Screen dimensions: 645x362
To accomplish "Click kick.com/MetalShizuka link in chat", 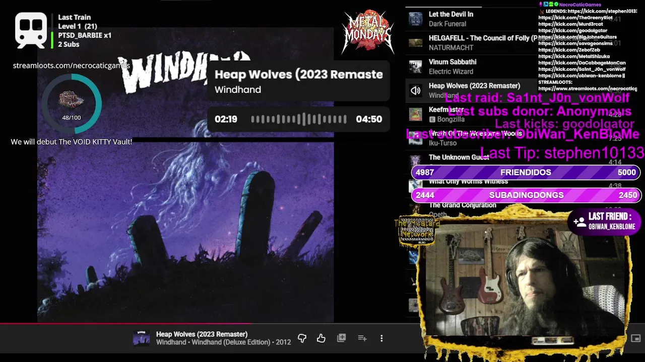I will (x=574, y=57).
